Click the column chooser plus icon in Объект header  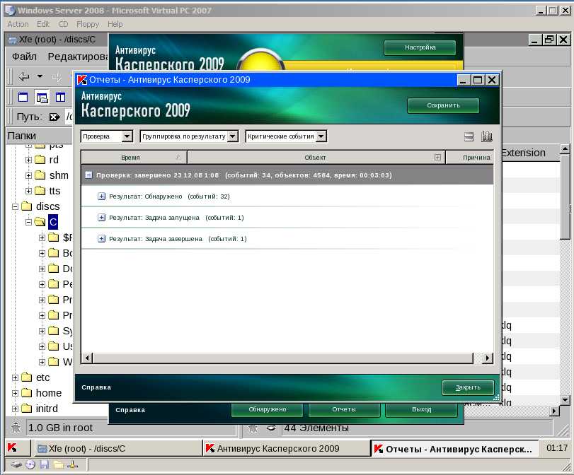[x=437, y=157]
